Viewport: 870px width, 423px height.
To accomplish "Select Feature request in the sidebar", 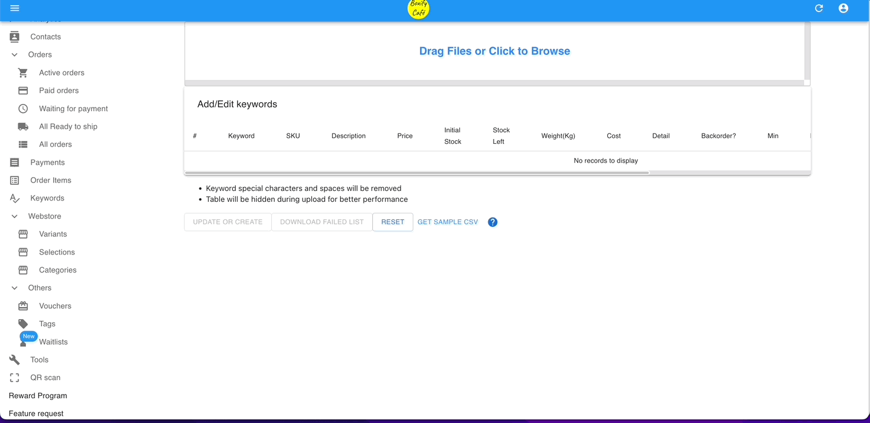I will click(36, 413).
